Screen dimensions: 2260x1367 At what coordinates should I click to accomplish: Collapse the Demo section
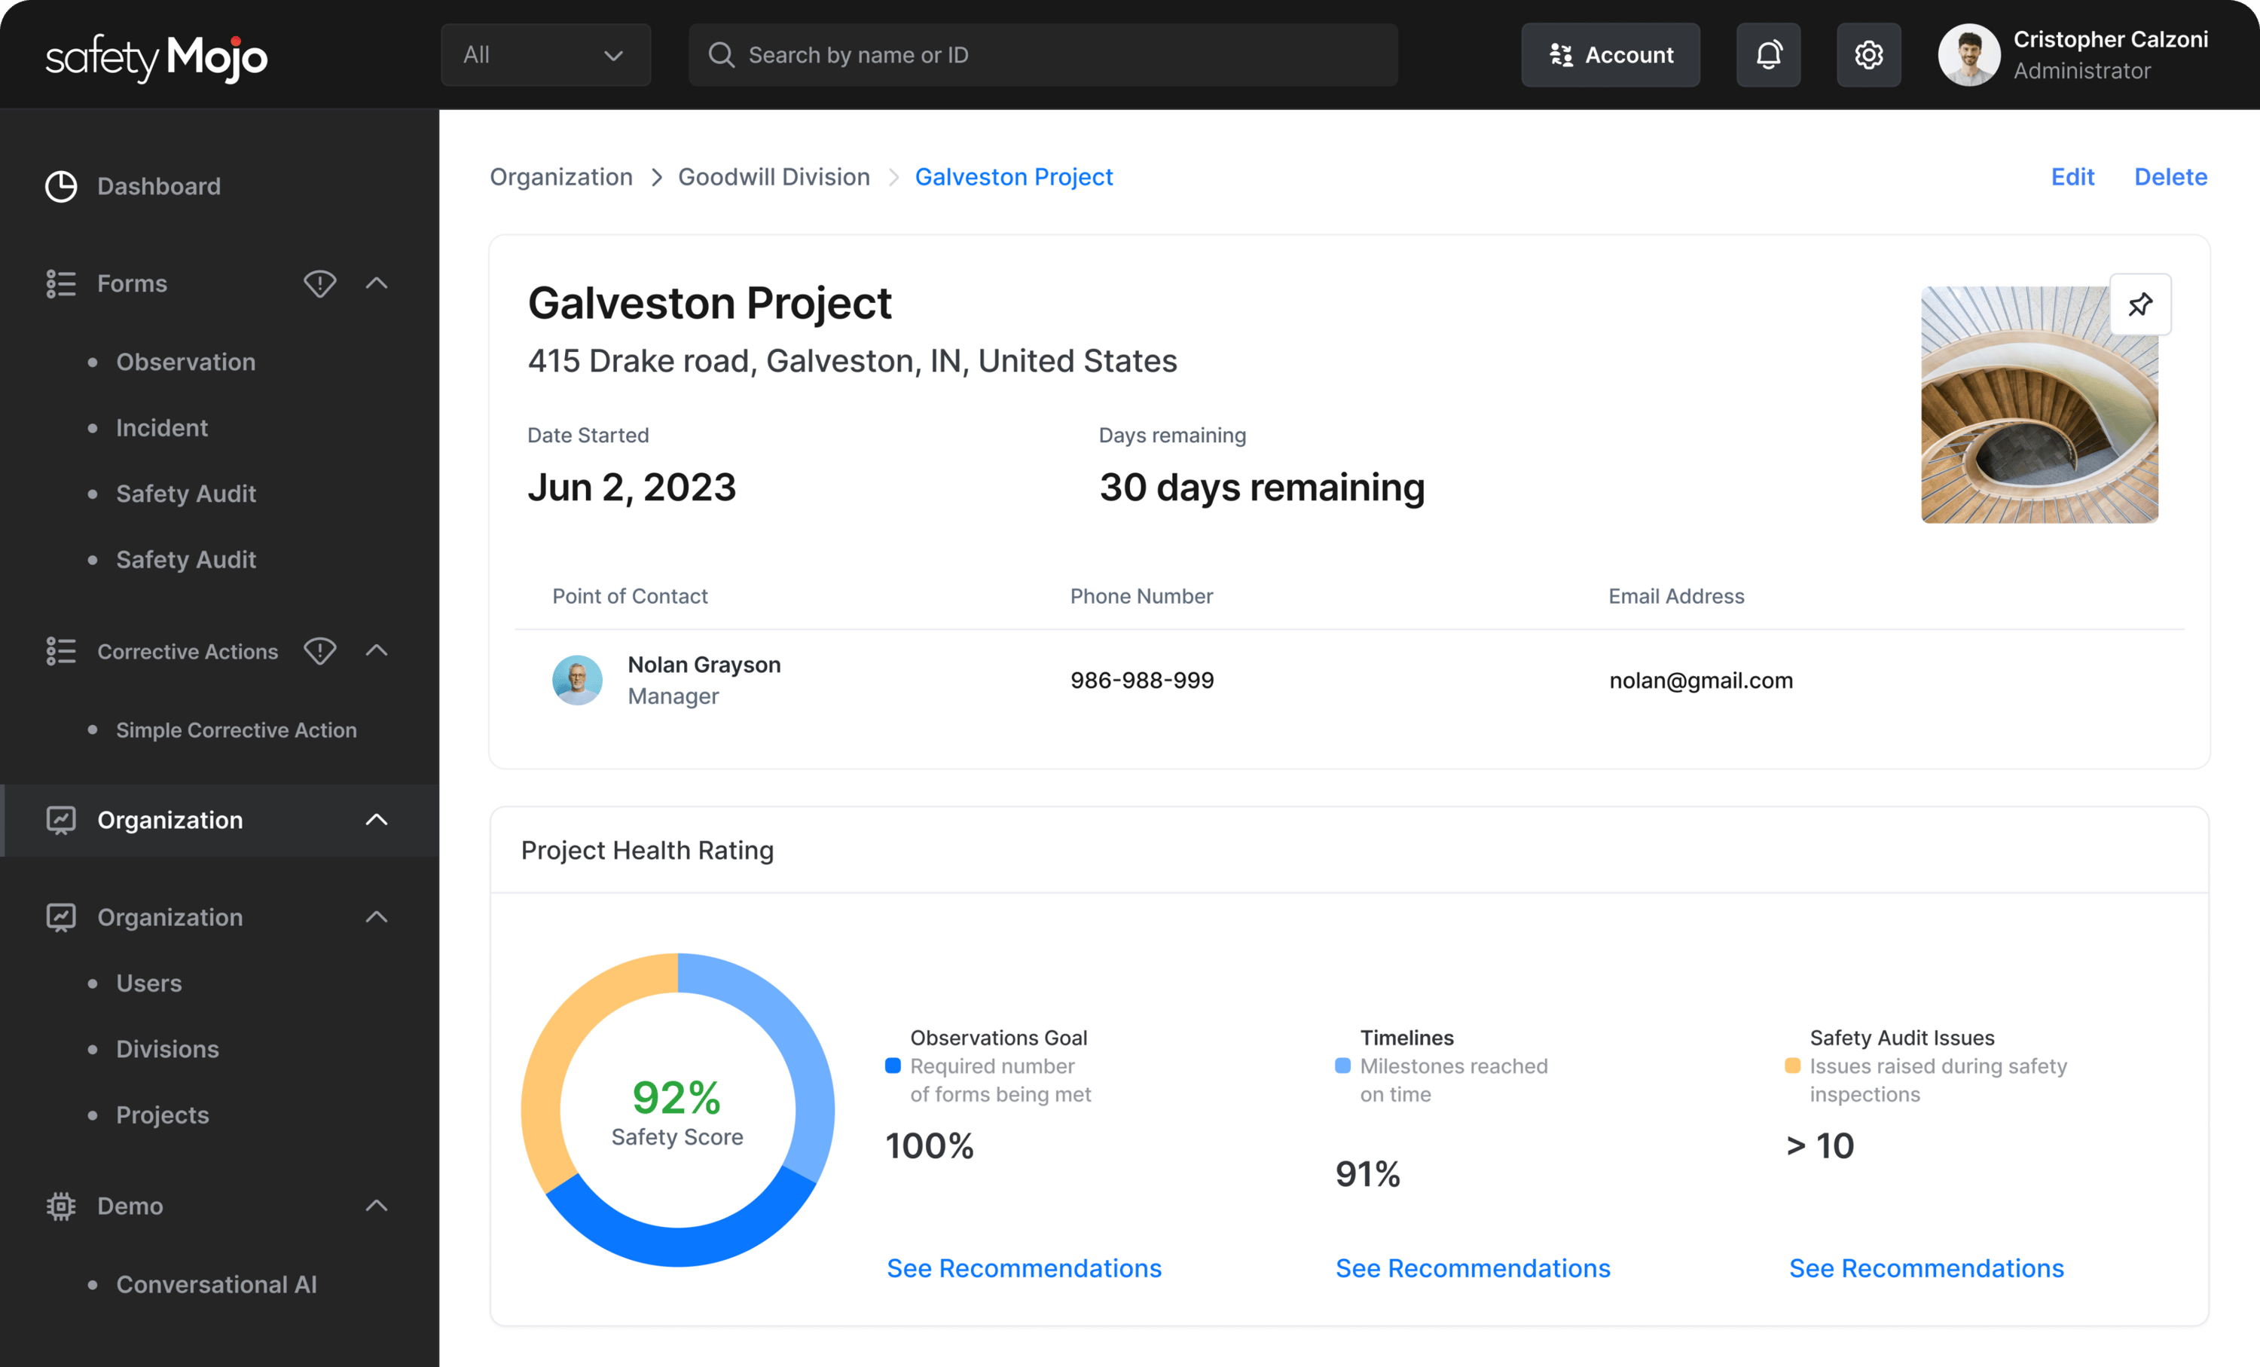[x=377, y=1206]
